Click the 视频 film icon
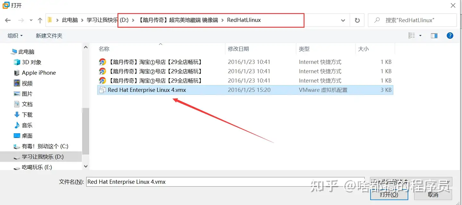 coord(17,83)
